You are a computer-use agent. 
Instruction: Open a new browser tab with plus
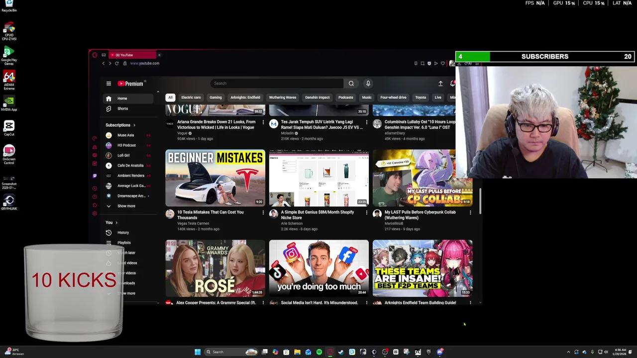[x=159, y=55]
